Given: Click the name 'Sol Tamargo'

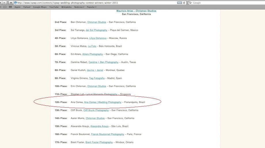Looking at the screenshot, I should (77, 30).
